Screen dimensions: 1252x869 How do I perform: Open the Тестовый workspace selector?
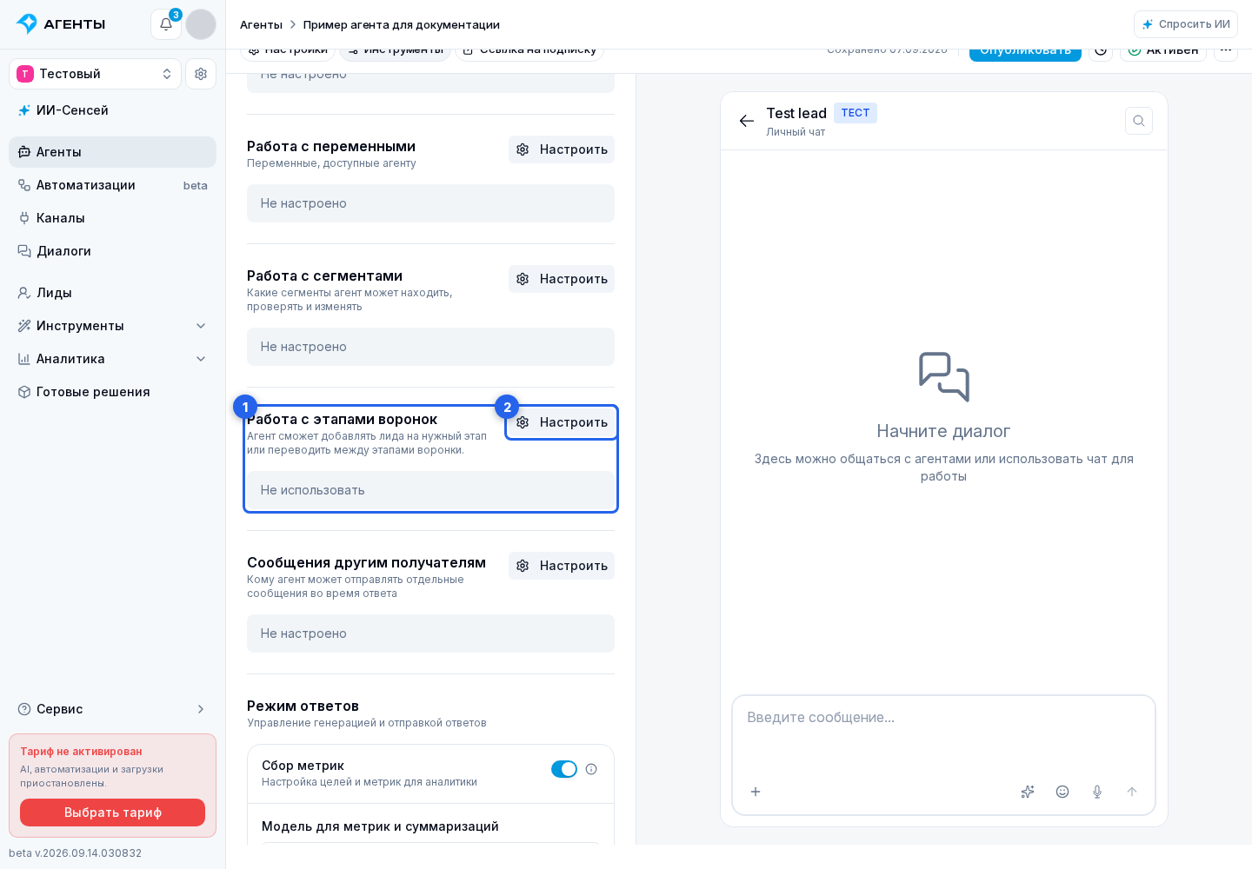(95, 74)
